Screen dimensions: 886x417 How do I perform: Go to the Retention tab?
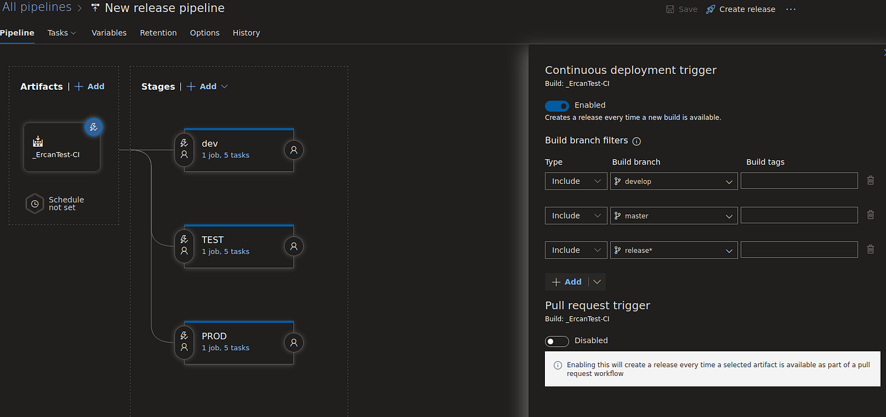click(158, 33)
